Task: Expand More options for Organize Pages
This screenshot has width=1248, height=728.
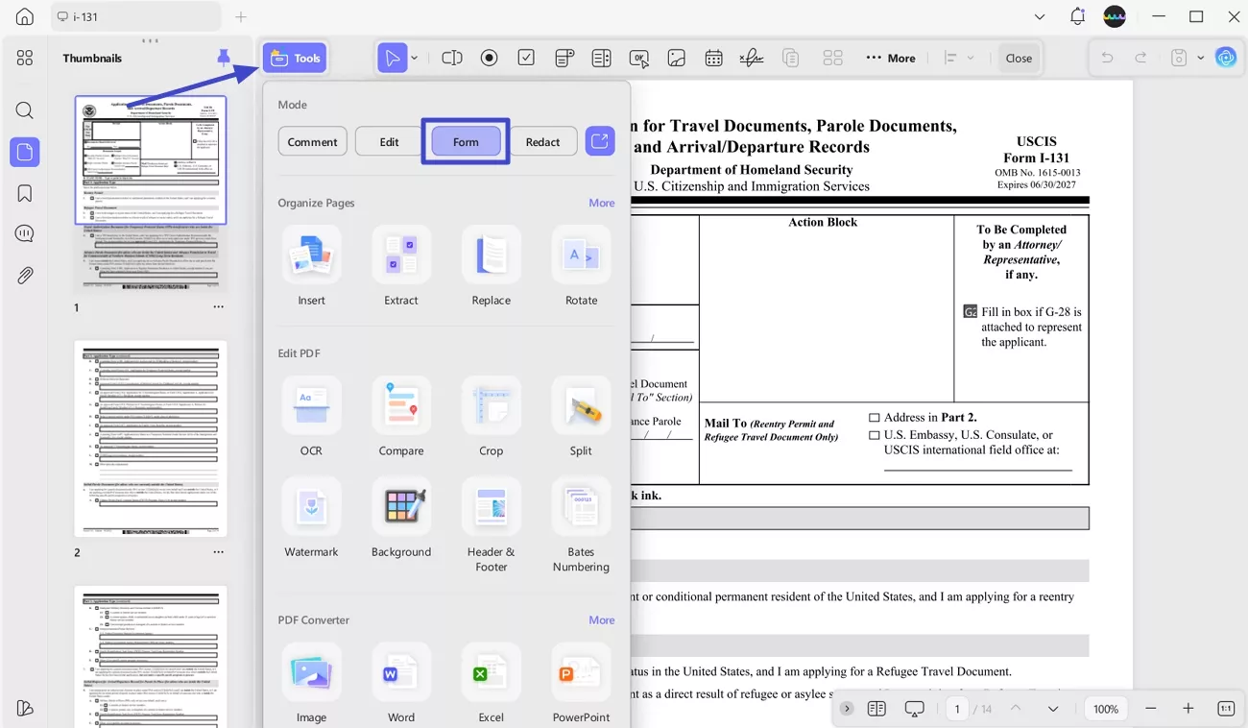Action: pyautogui.click(x=602, y=203)
